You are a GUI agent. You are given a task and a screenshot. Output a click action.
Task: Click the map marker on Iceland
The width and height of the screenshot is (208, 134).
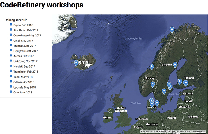tap(76, 63)
